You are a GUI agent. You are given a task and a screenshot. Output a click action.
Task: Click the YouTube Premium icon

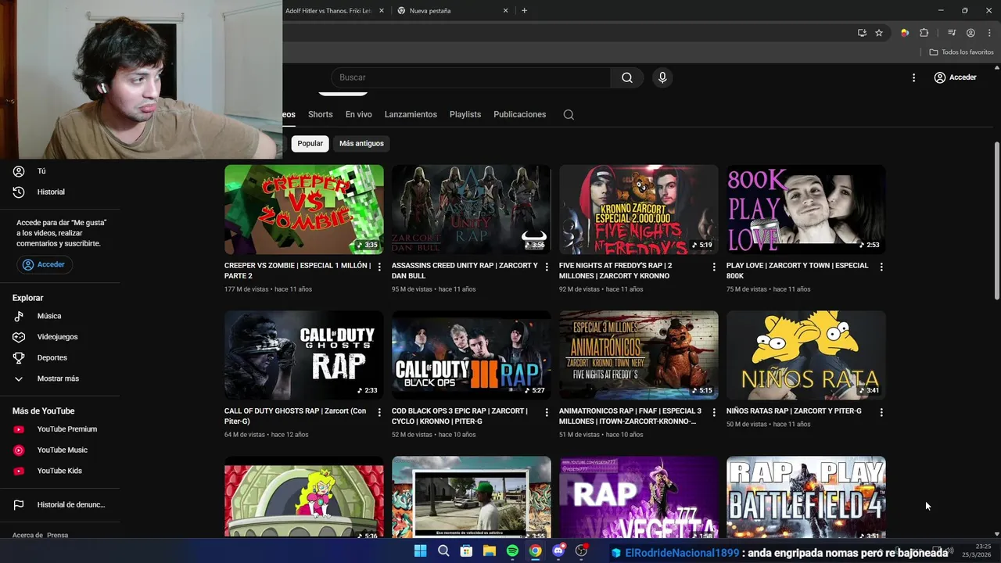click(x=19, y=429)
